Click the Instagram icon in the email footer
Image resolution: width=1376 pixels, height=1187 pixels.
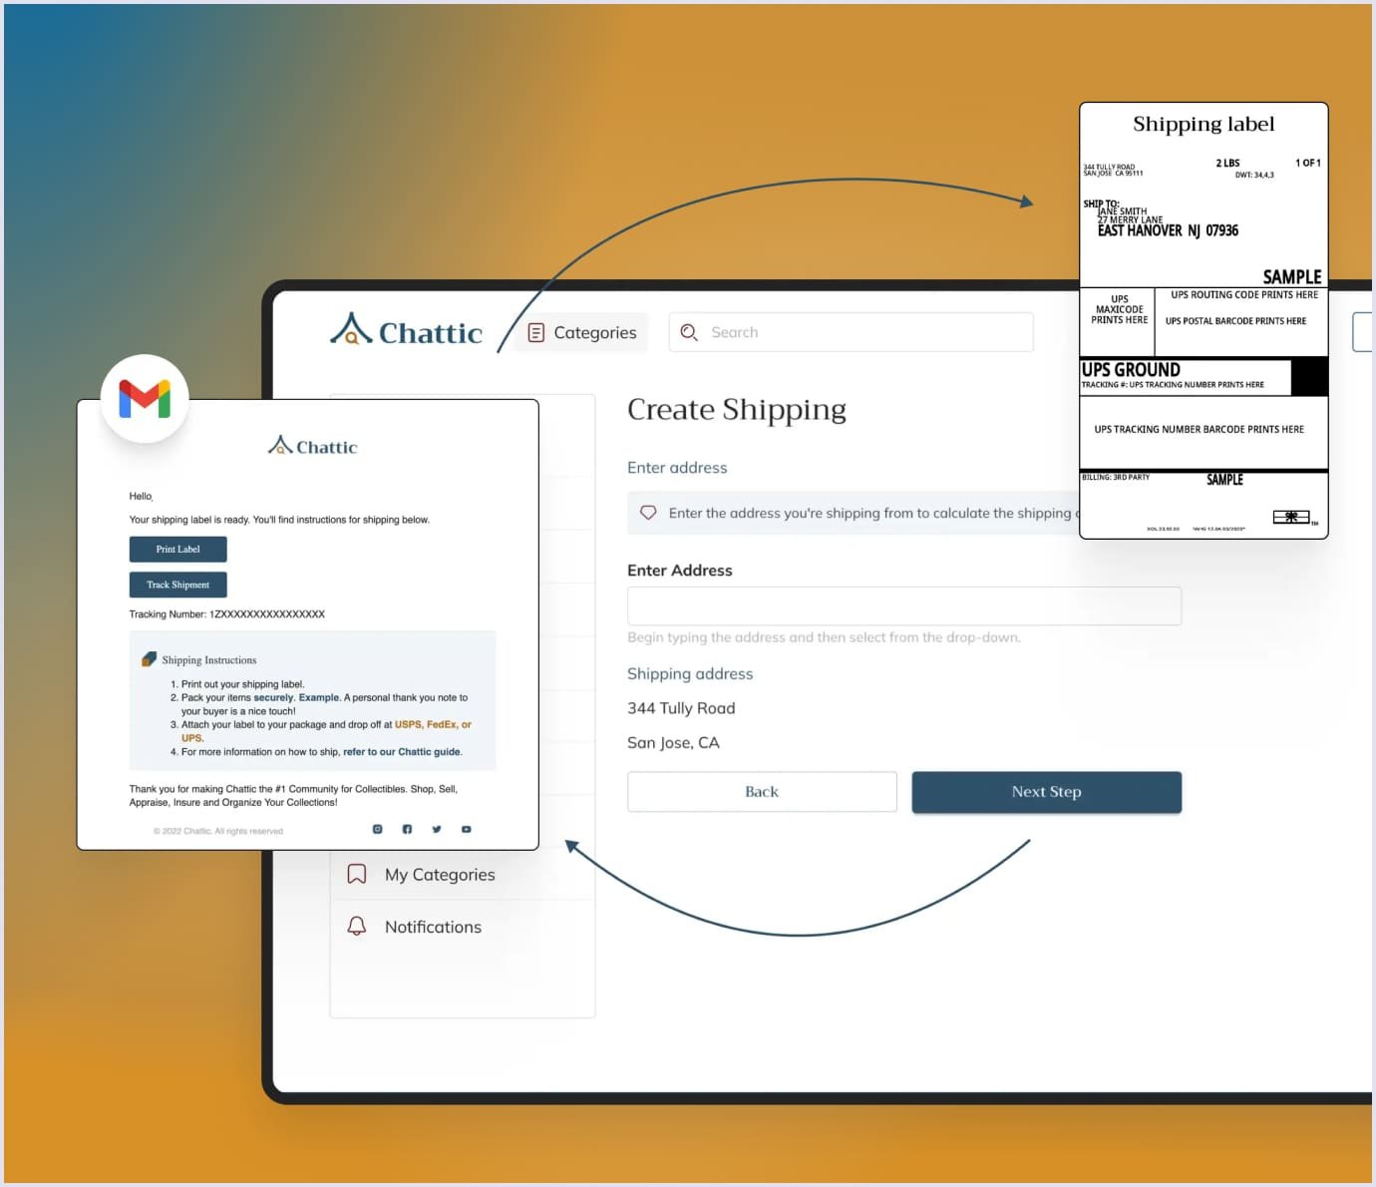click(377, 829)
